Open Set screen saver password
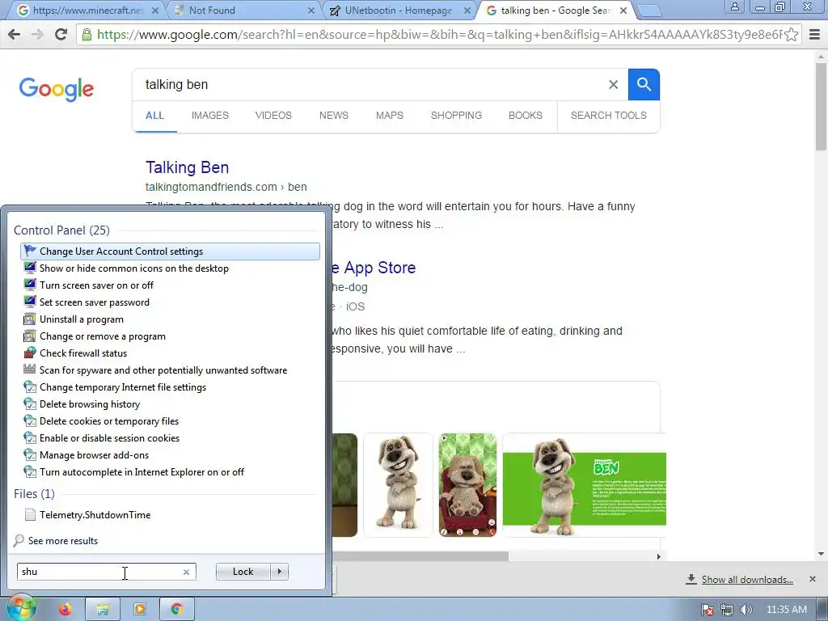The height and width of the screenshot is (621, 828). [x=170, y=302]
